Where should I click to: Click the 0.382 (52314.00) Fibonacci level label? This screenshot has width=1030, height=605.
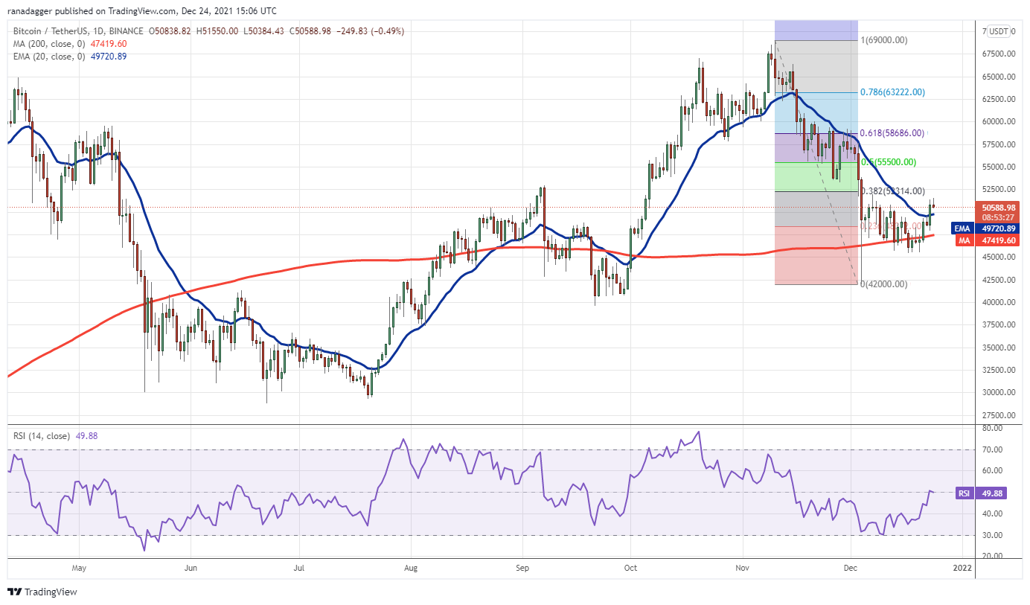(893, 191)
